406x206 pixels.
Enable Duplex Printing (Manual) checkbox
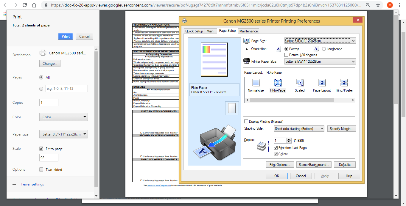[x=246, y=122]
